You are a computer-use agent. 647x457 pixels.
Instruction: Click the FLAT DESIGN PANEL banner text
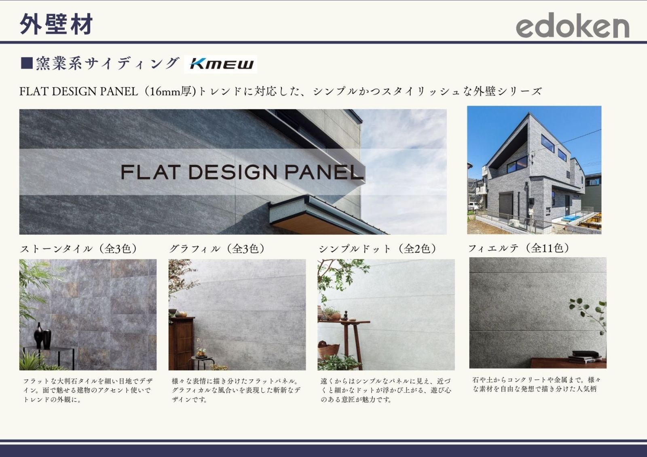[242, 172]
